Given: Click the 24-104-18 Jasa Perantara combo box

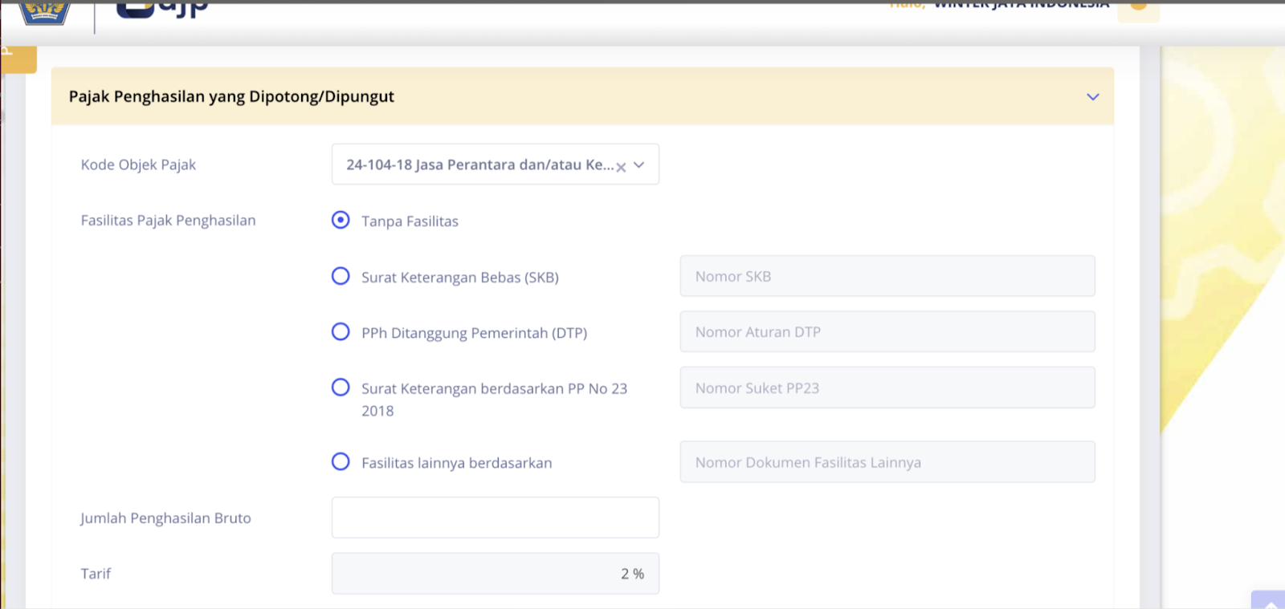Looking at the screenshot, I should click(x=478, y=164).
